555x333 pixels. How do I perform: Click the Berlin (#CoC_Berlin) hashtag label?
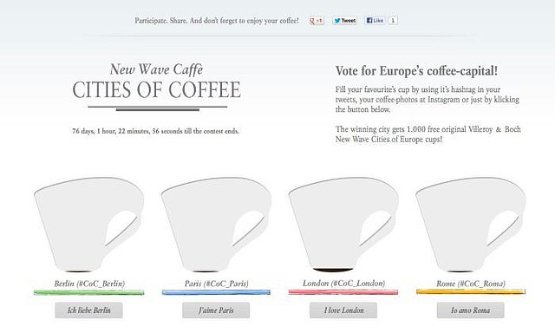[x=89, y=284]
